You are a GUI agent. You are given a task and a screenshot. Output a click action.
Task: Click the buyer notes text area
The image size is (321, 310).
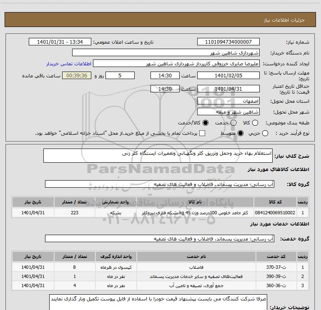tap(158, 303)
